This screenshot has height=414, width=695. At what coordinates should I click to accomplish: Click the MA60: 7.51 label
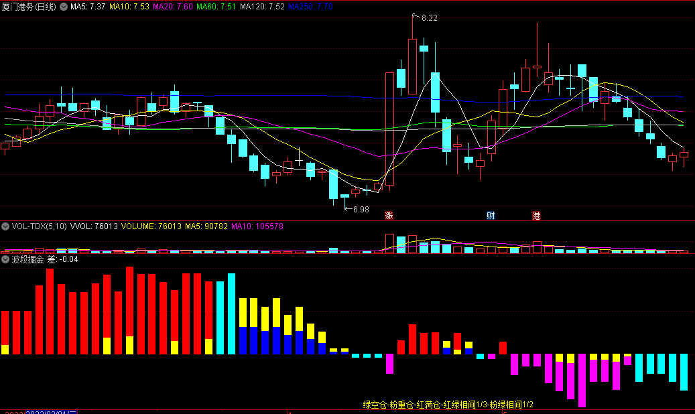[216, 7]
